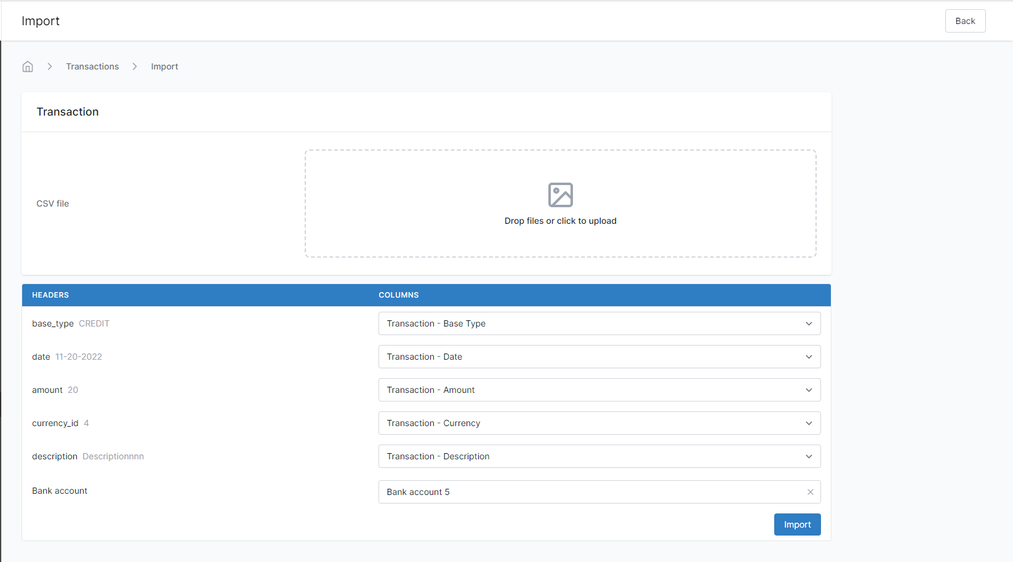Click the home icon in the breadcrumb
1013x562 pixels.
pyautogui.click(x=27, y=66)
